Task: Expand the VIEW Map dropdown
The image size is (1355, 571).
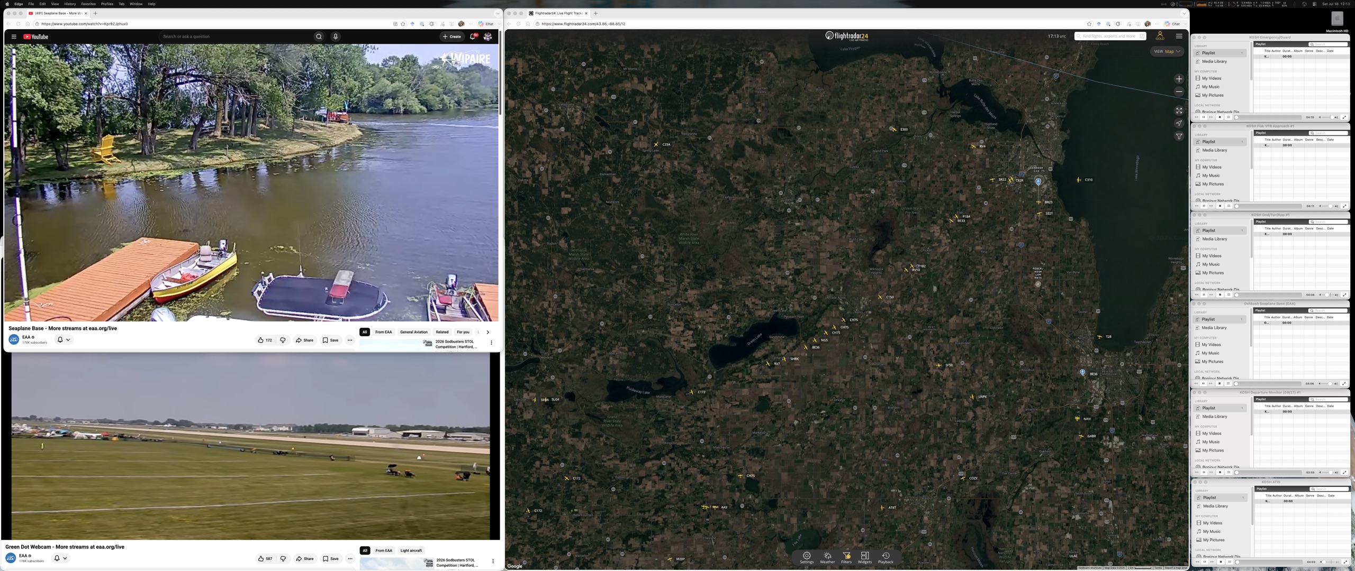Action: [x=1167, y=51]
